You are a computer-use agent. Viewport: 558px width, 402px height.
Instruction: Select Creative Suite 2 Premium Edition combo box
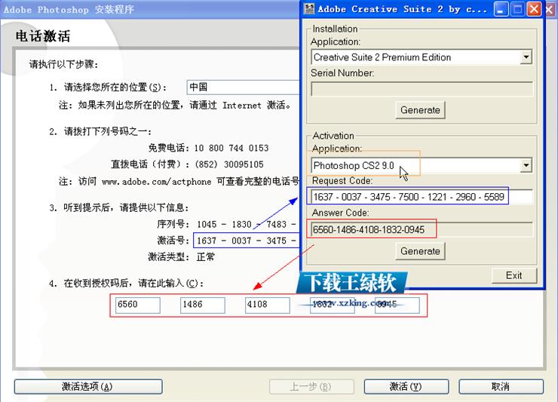pyautogui.click(x=422, y=57)
